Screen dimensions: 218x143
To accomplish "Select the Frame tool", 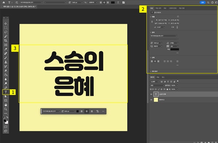I will click(x=6, y=45).
